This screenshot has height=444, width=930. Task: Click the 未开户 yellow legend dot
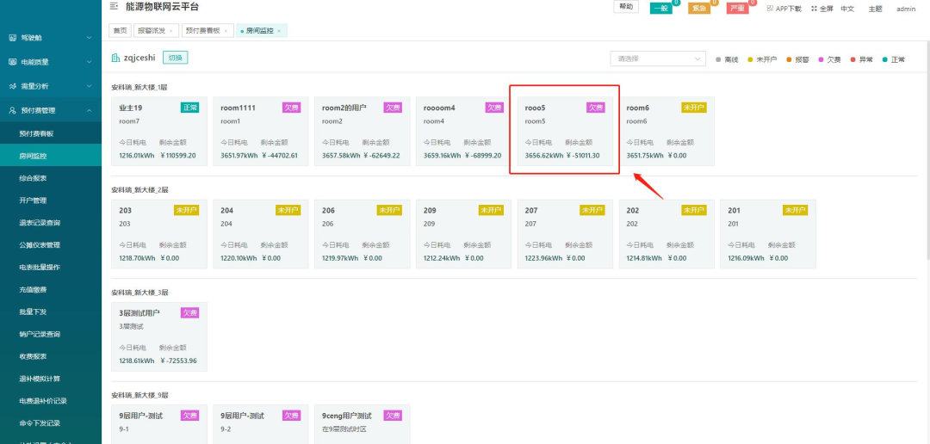(x=750, y=59)
